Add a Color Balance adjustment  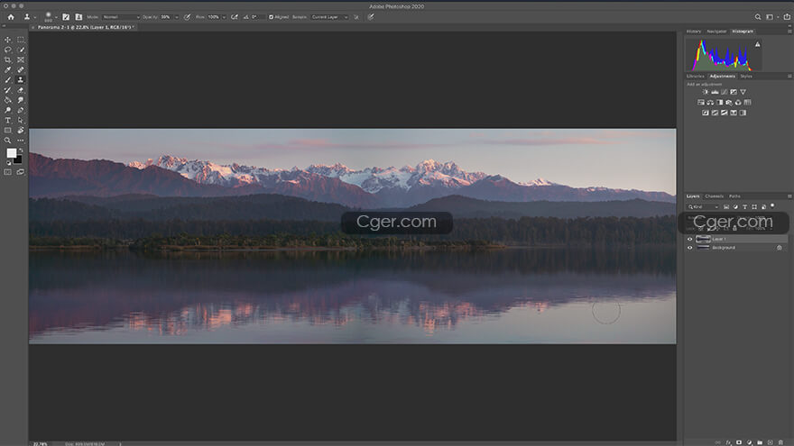coord(710,102)
